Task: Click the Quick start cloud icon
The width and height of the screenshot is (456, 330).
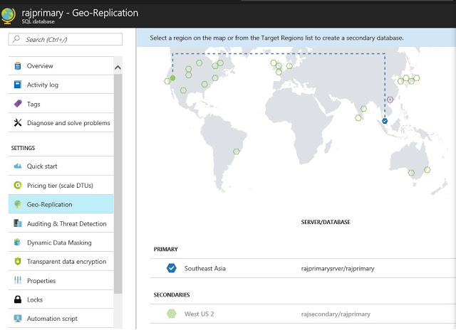Action: tap(17, 166)
